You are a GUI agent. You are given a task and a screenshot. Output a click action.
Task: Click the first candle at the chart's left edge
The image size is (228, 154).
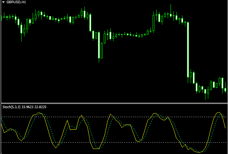pos(2,18)
